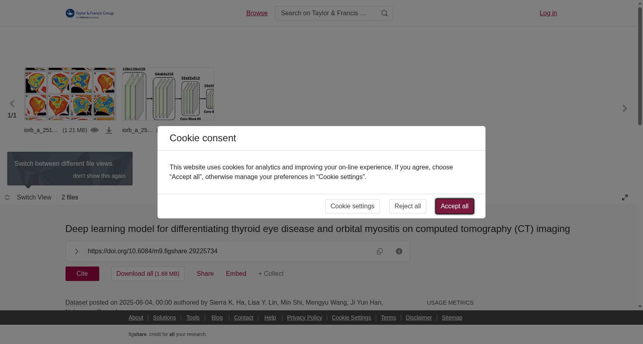Expand the DOI citation chevron
Viewport: 643px width, 344px height.
point(76,251)
